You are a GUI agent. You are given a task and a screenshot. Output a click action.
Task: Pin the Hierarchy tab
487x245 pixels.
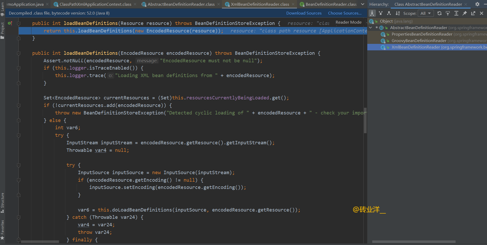coord(465,13)
